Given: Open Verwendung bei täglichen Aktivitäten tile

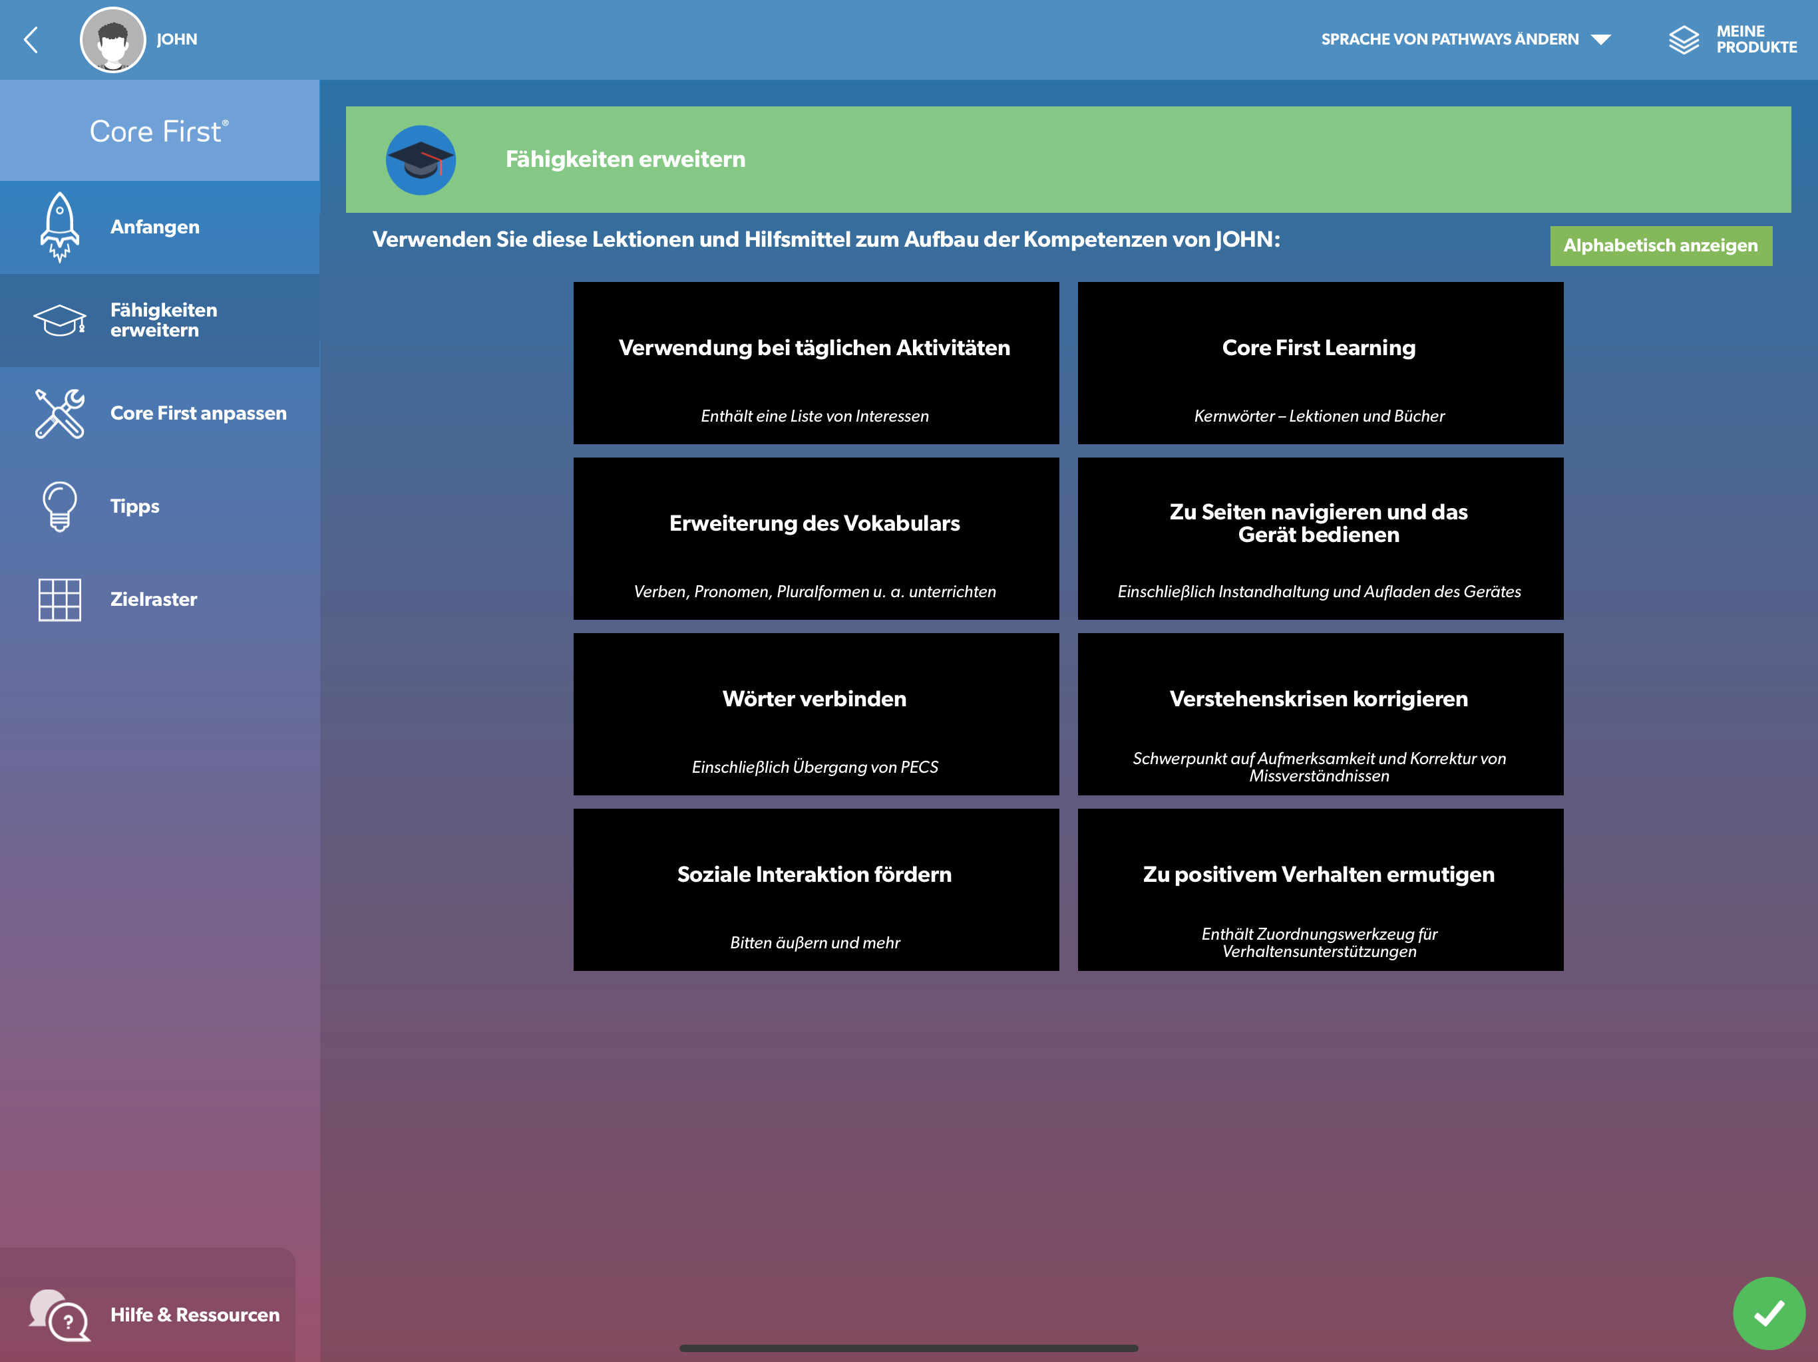Looking at the screenshot, I should point(816,363).
